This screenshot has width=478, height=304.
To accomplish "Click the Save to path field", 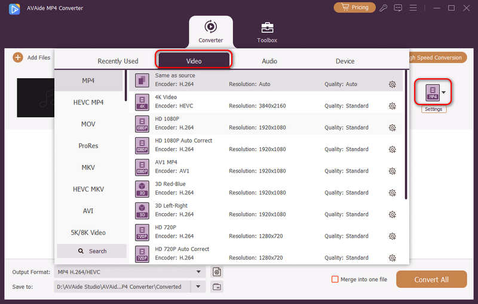I will 122,287.
